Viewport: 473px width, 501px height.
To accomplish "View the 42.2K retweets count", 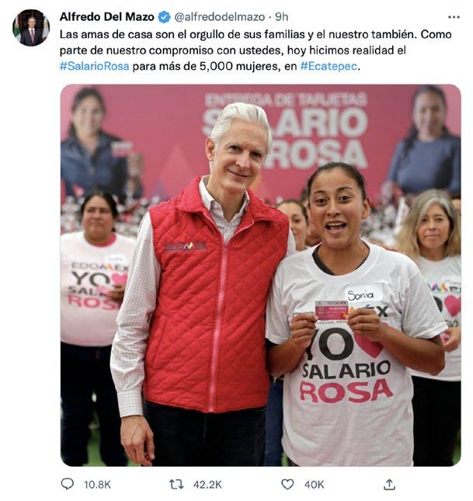I will coord(207,485).
